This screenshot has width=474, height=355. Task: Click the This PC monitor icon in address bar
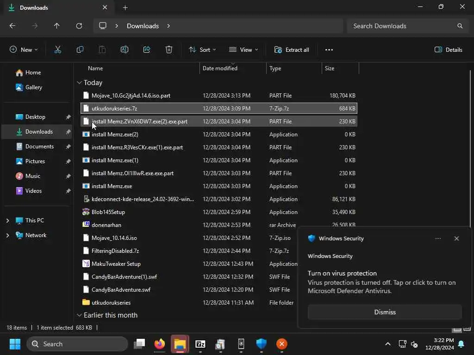pyautogui.click(x=103, y=26)
